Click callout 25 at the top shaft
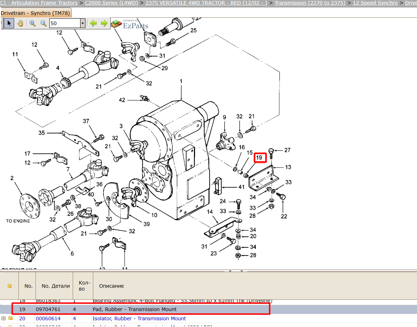Viewport: 417px width, 327px height. tap(193, 30)
